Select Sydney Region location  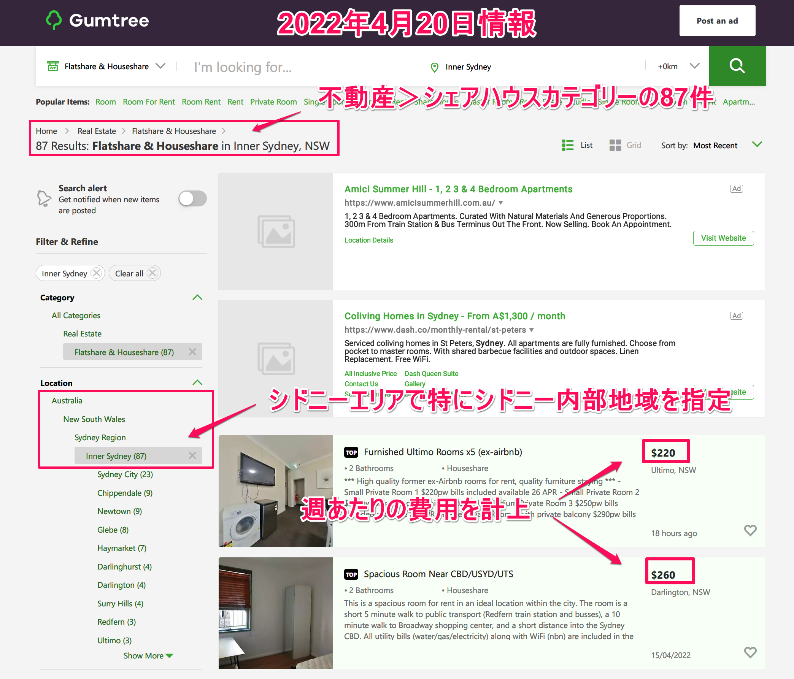point(100,438)
